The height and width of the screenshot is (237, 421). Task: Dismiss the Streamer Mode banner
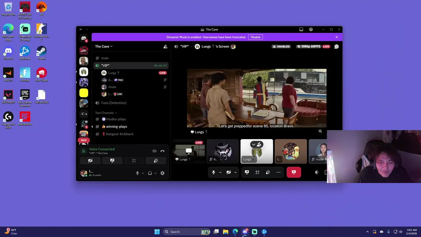click(337, 37)
